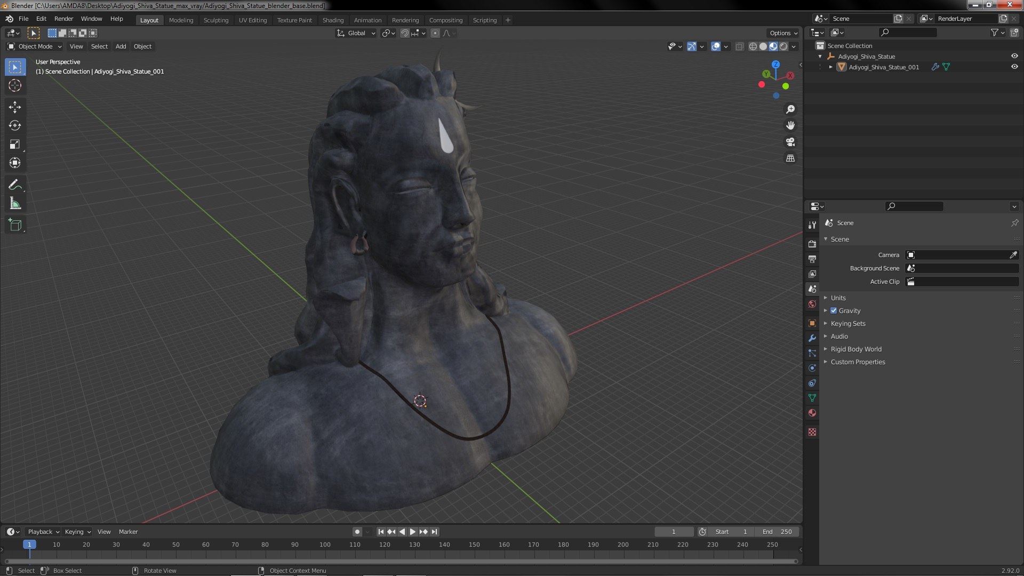Switch to rendered viewport shading
1024x576 pixels.
point(783,47)
